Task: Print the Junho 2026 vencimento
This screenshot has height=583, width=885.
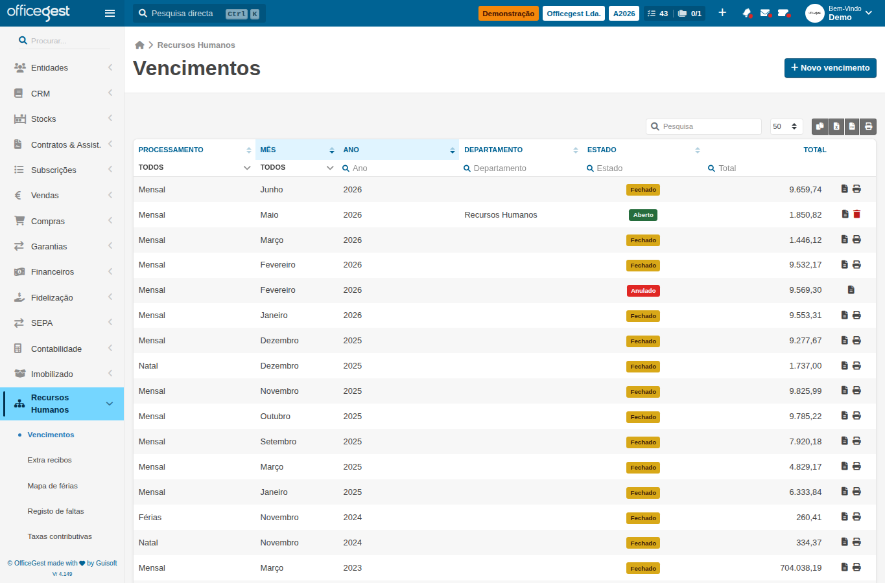Action: coord(856,189)
